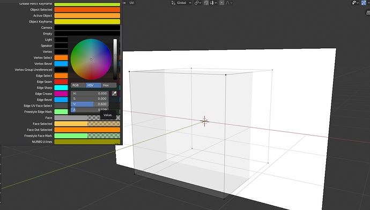
Task: Open Edge Crease color swatch
Action: (61, 94)
